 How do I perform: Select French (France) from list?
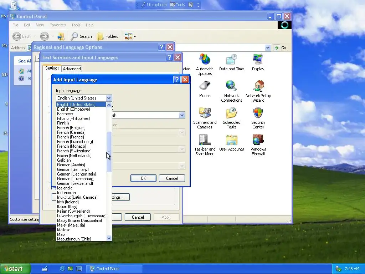81,137
